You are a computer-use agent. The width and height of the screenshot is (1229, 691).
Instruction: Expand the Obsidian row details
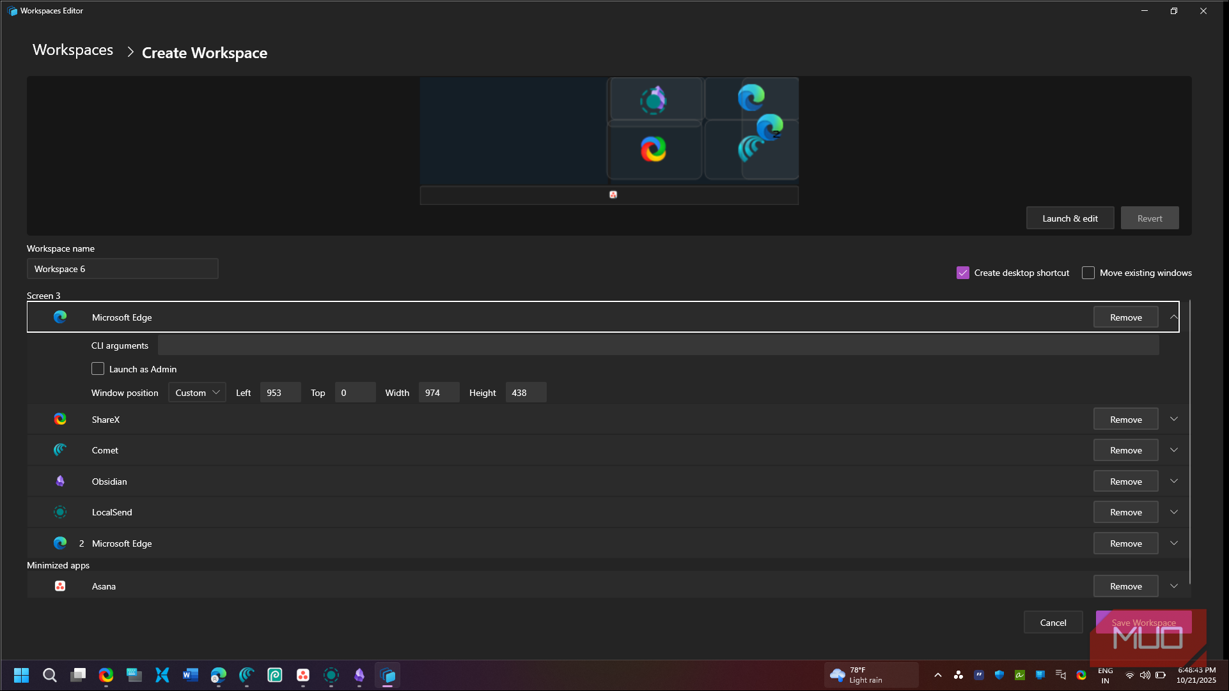[1174, 481]
